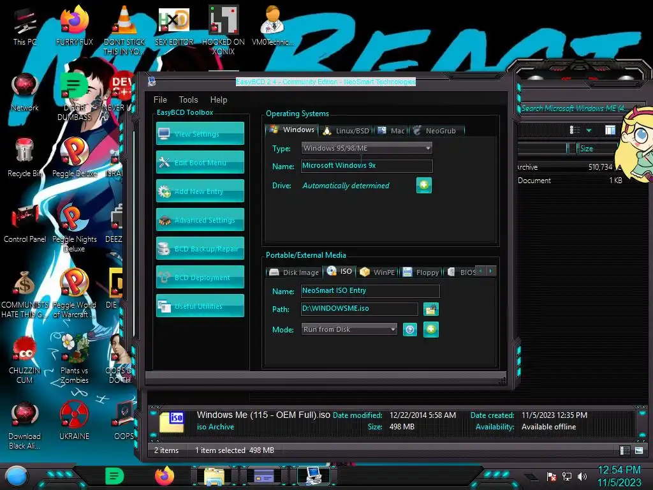Switch to the WinPE tab

click(x=378, y=272)
